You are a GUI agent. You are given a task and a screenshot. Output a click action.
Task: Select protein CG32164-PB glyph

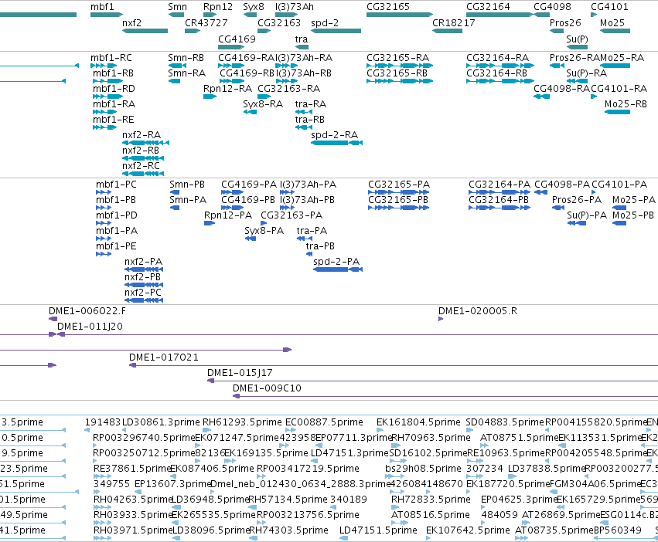(x=499, y=208)
